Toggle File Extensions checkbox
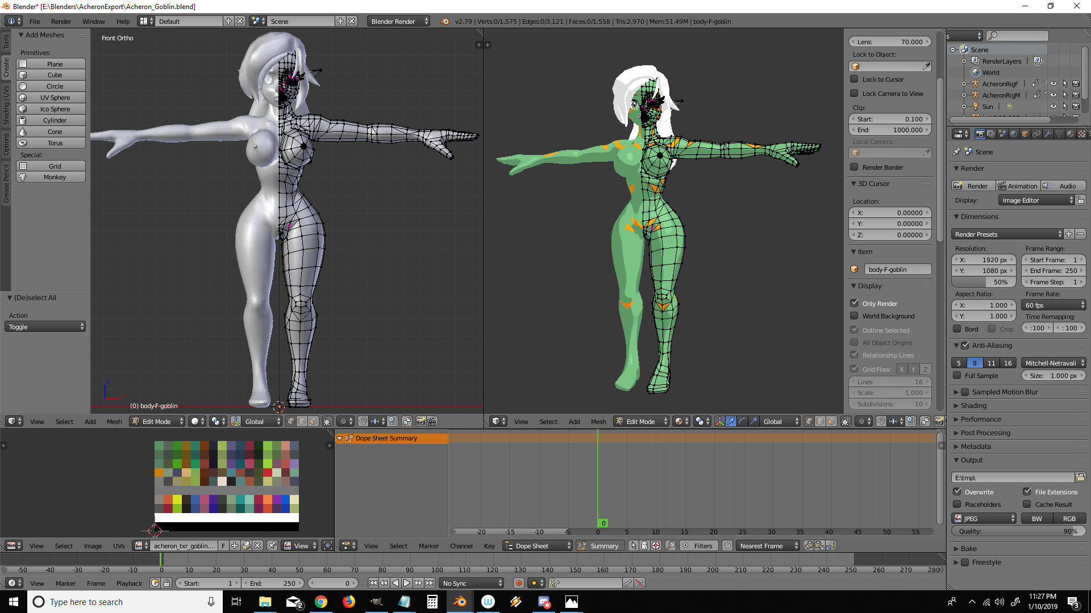This screenshot has width=1091, height=613. point(1027,492)
